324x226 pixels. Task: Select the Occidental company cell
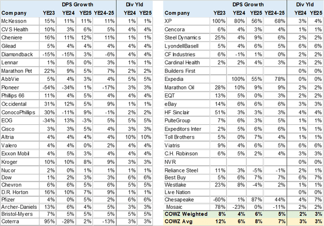(14, 104)
